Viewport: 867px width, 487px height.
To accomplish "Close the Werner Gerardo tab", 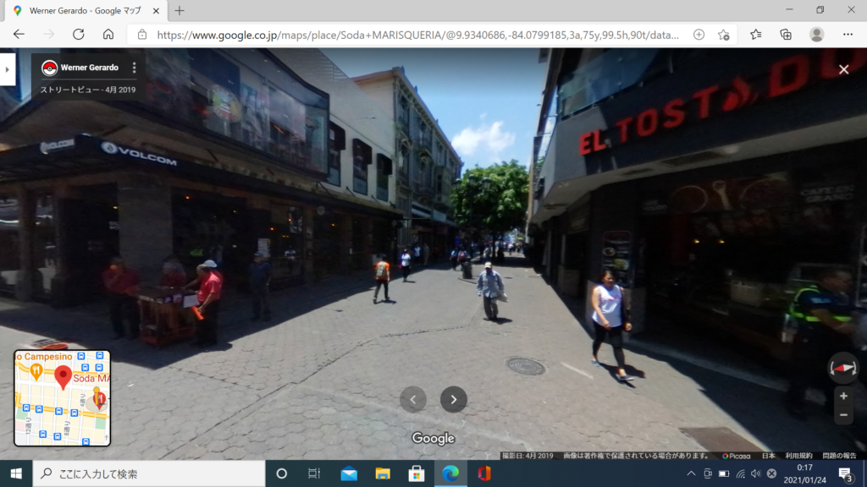I will coord(156,10).
